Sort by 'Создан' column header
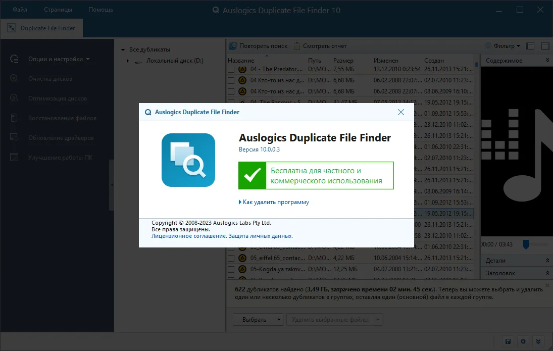553x351 pixels. tap(434, 61)
